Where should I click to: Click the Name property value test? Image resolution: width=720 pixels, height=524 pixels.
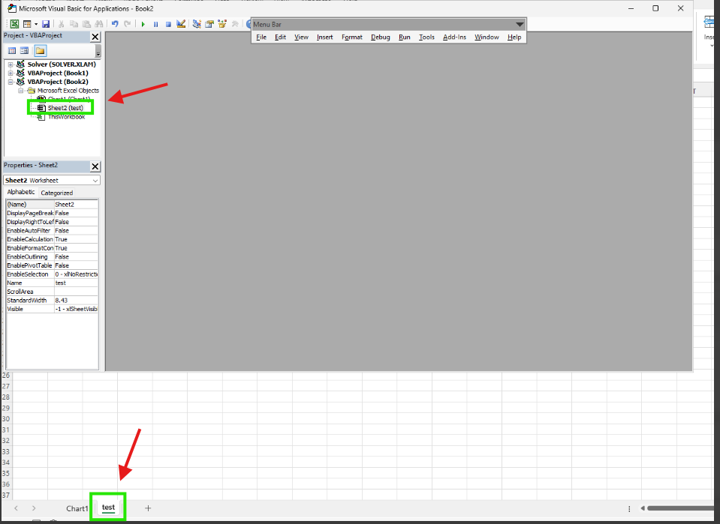click(76, 283)
